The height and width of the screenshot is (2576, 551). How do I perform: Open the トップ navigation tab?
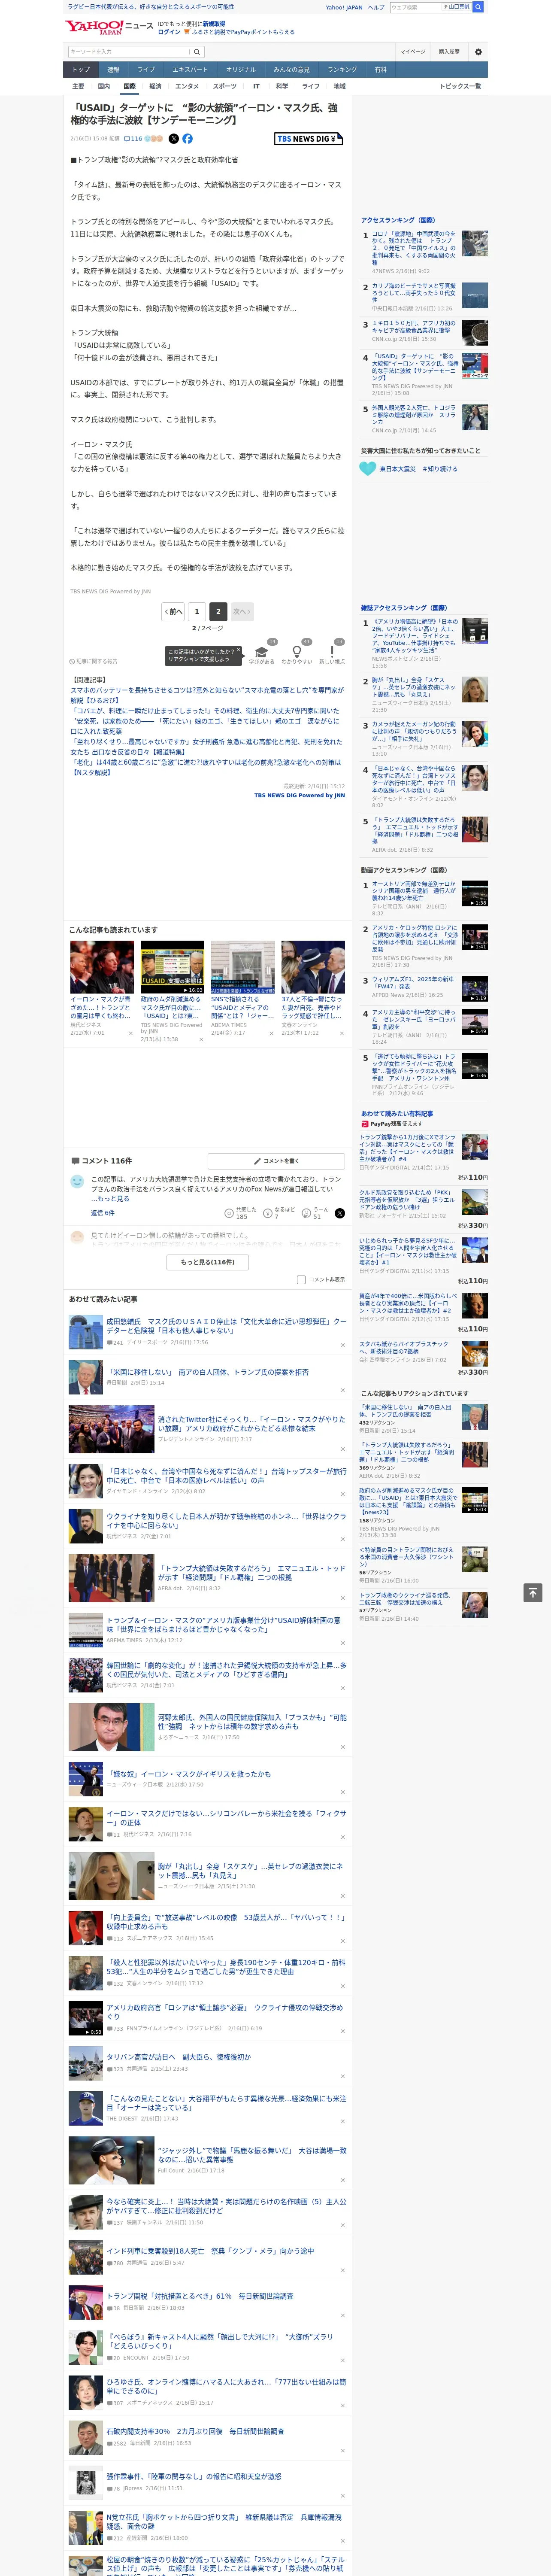coord(81,69)
